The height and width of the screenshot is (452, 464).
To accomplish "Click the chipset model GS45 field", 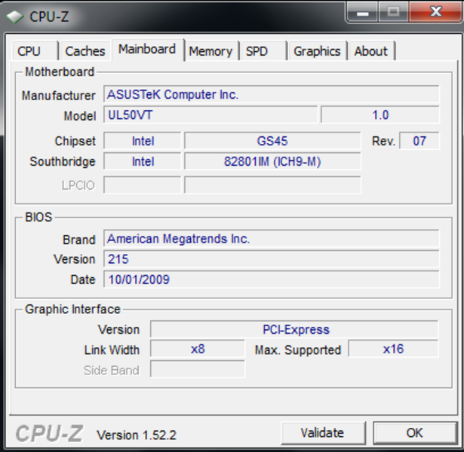I will (x=272, y=141).
